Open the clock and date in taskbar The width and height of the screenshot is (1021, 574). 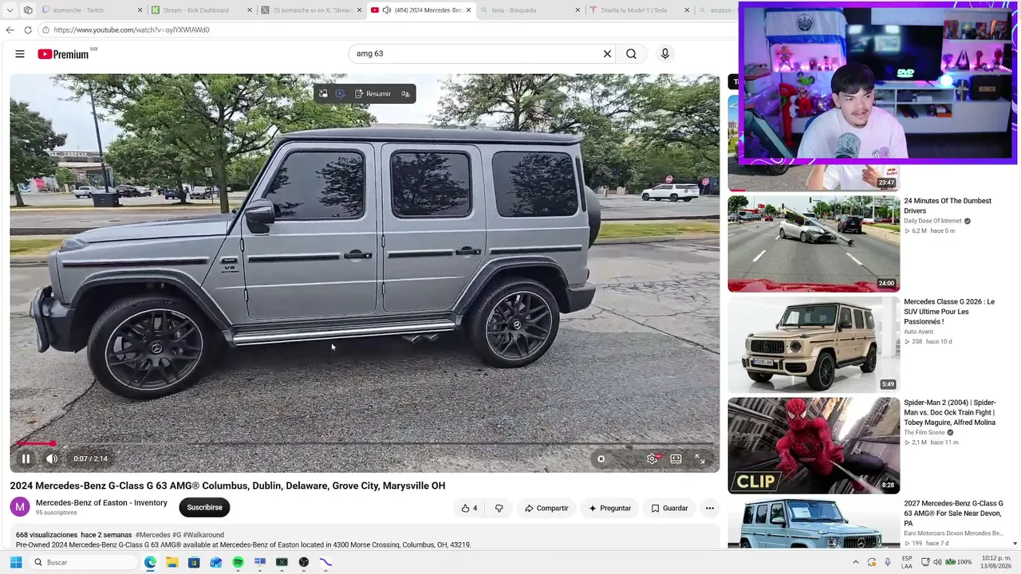tap(997, 562)
